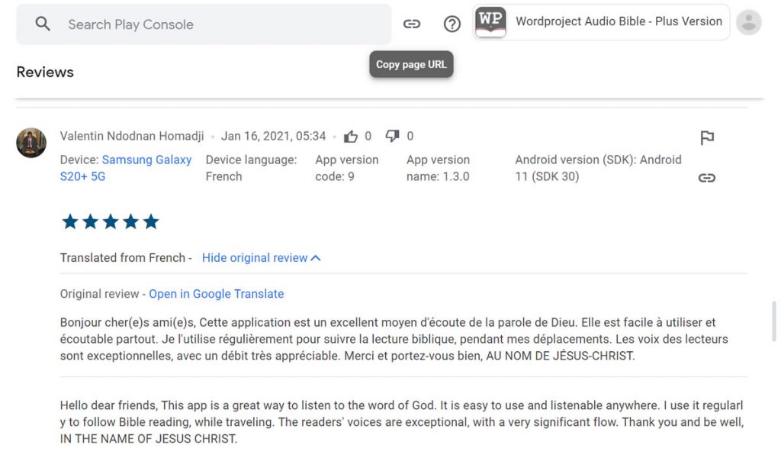
Task: Copy the link to this review
Action: tap(707, 178)
